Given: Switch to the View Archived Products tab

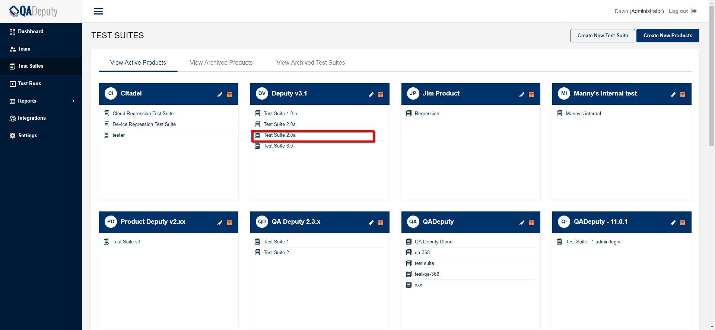Looking at the screenshot, I should (221, 62).
